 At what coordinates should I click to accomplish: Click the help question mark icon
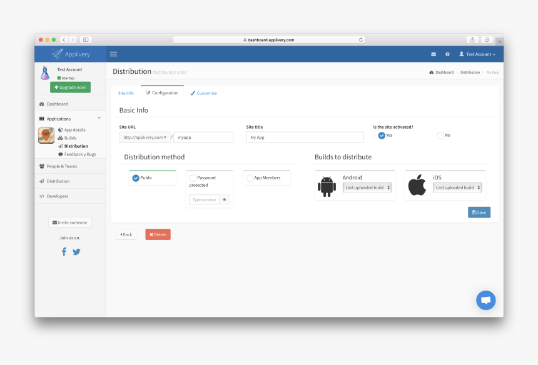(447, 54)
